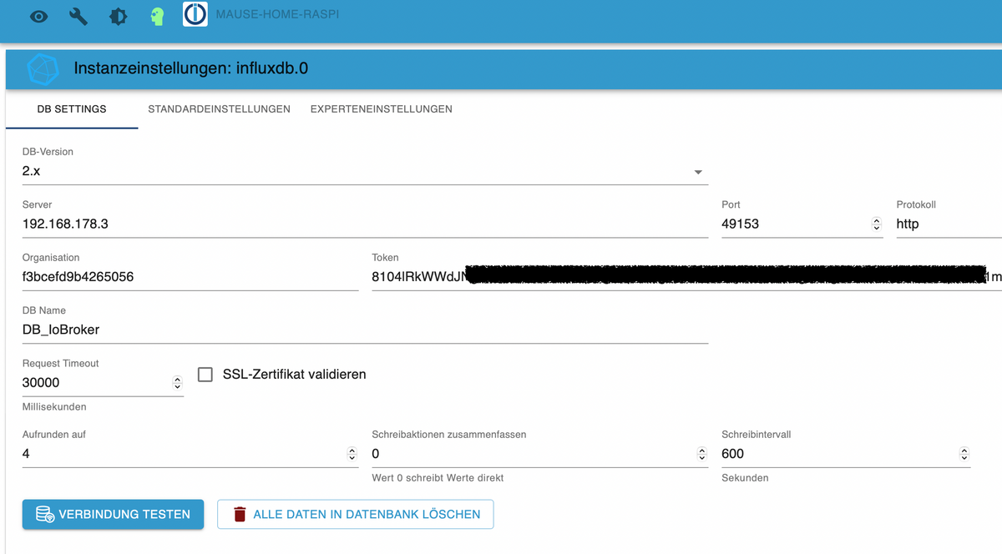Adjust the Schreibintervall stepper arrows
This screenshot has width=1002, height=554.
964,454
